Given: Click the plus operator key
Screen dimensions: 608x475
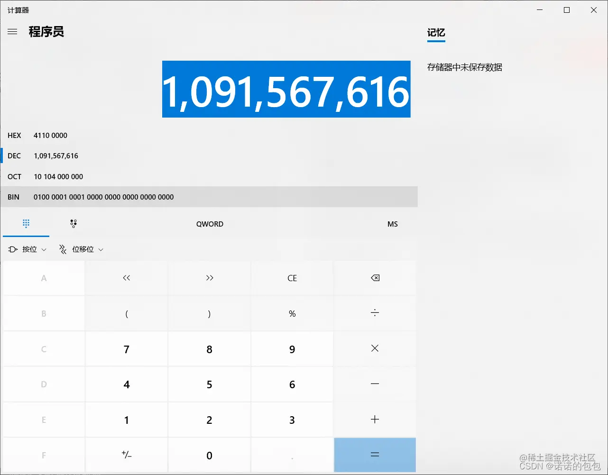Looking at the screenshot, I should pyautogui.click(x=375, y=420).
